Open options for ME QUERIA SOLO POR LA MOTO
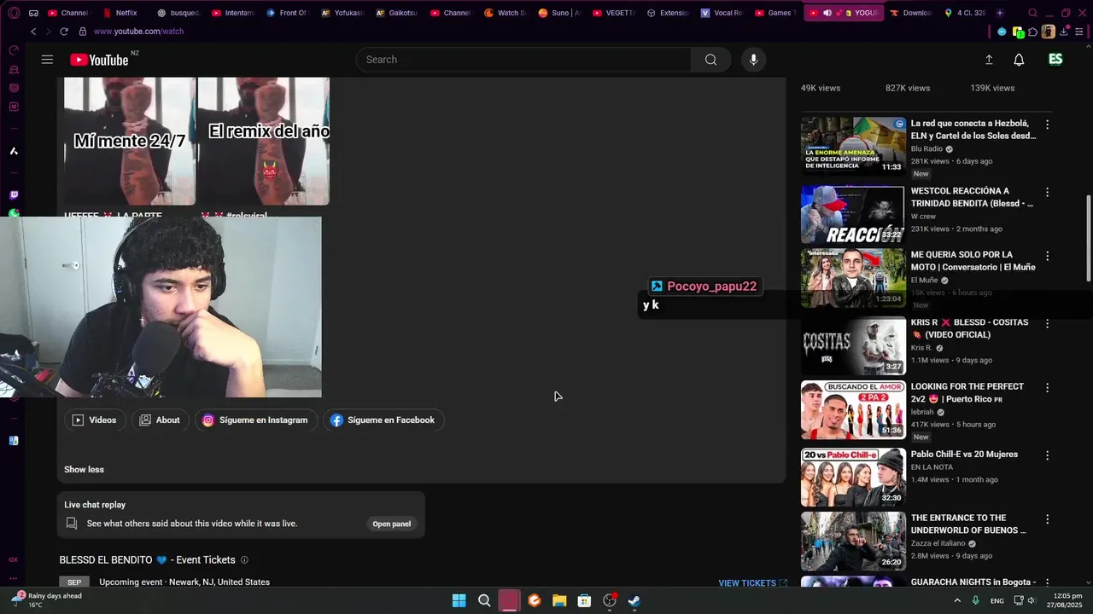 coord(1047,256)
